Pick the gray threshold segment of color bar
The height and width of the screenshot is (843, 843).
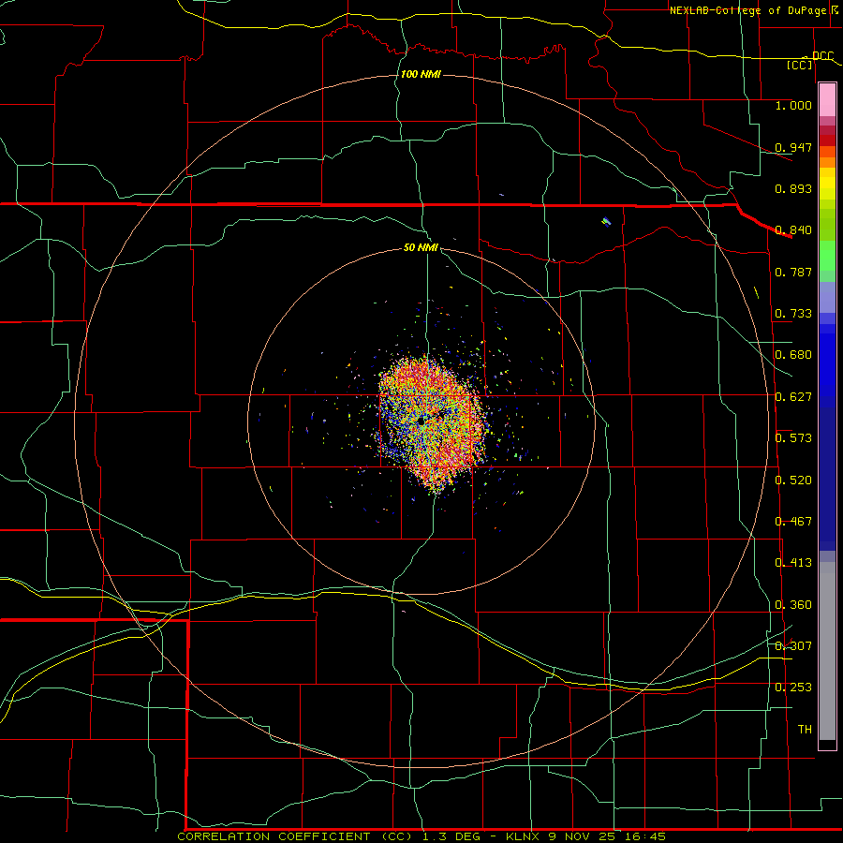coord(827,651)
